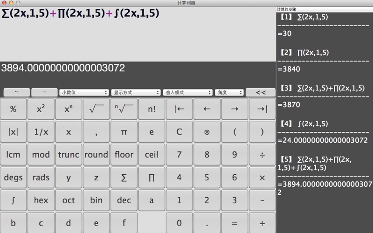Click the variable y key
The height and width of the screenshot is (233, 373).
point(69,178)
